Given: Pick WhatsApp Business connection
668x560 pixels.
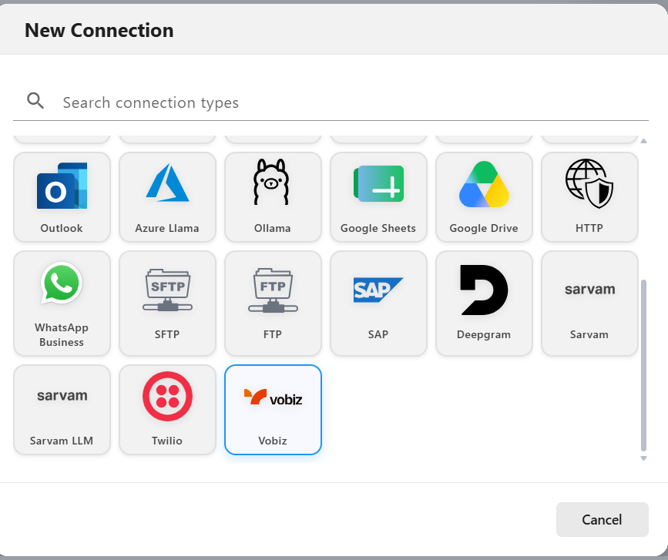Looking at the screenshot, I should (62, 303).
